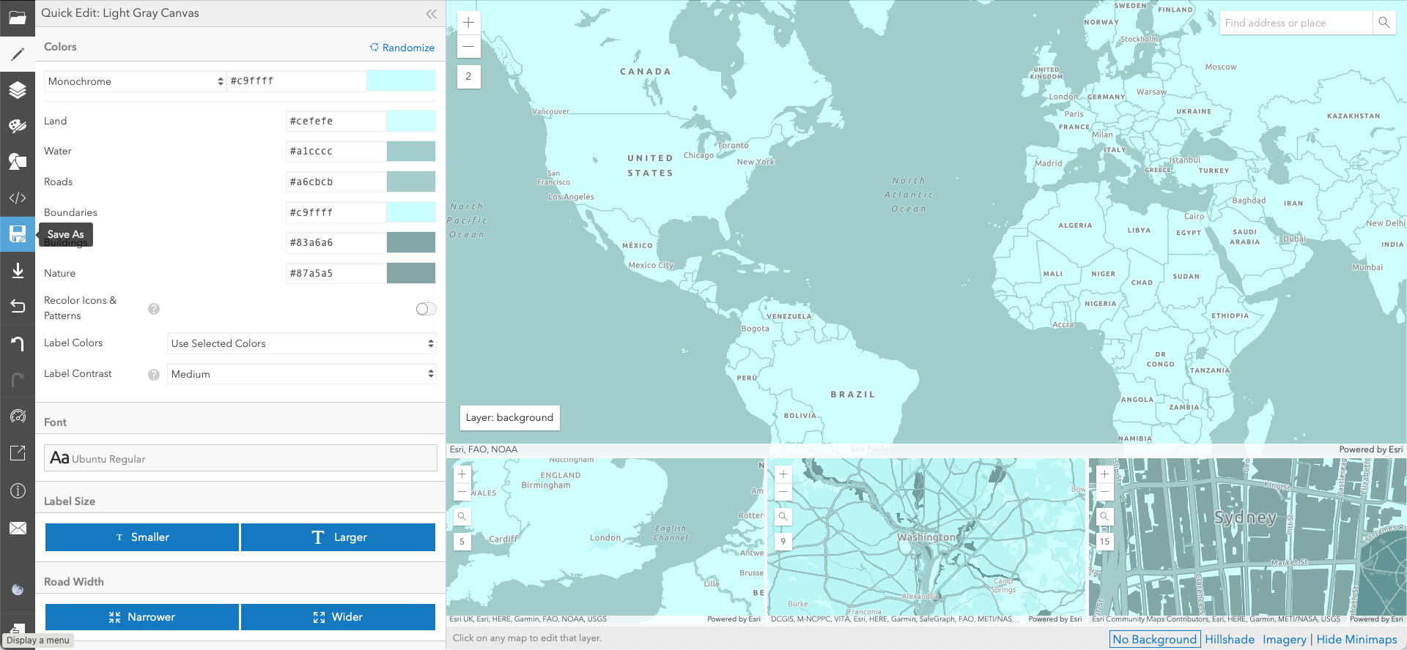Click search icon on Washington minimap
The image size is (1407, 650).
783,516
